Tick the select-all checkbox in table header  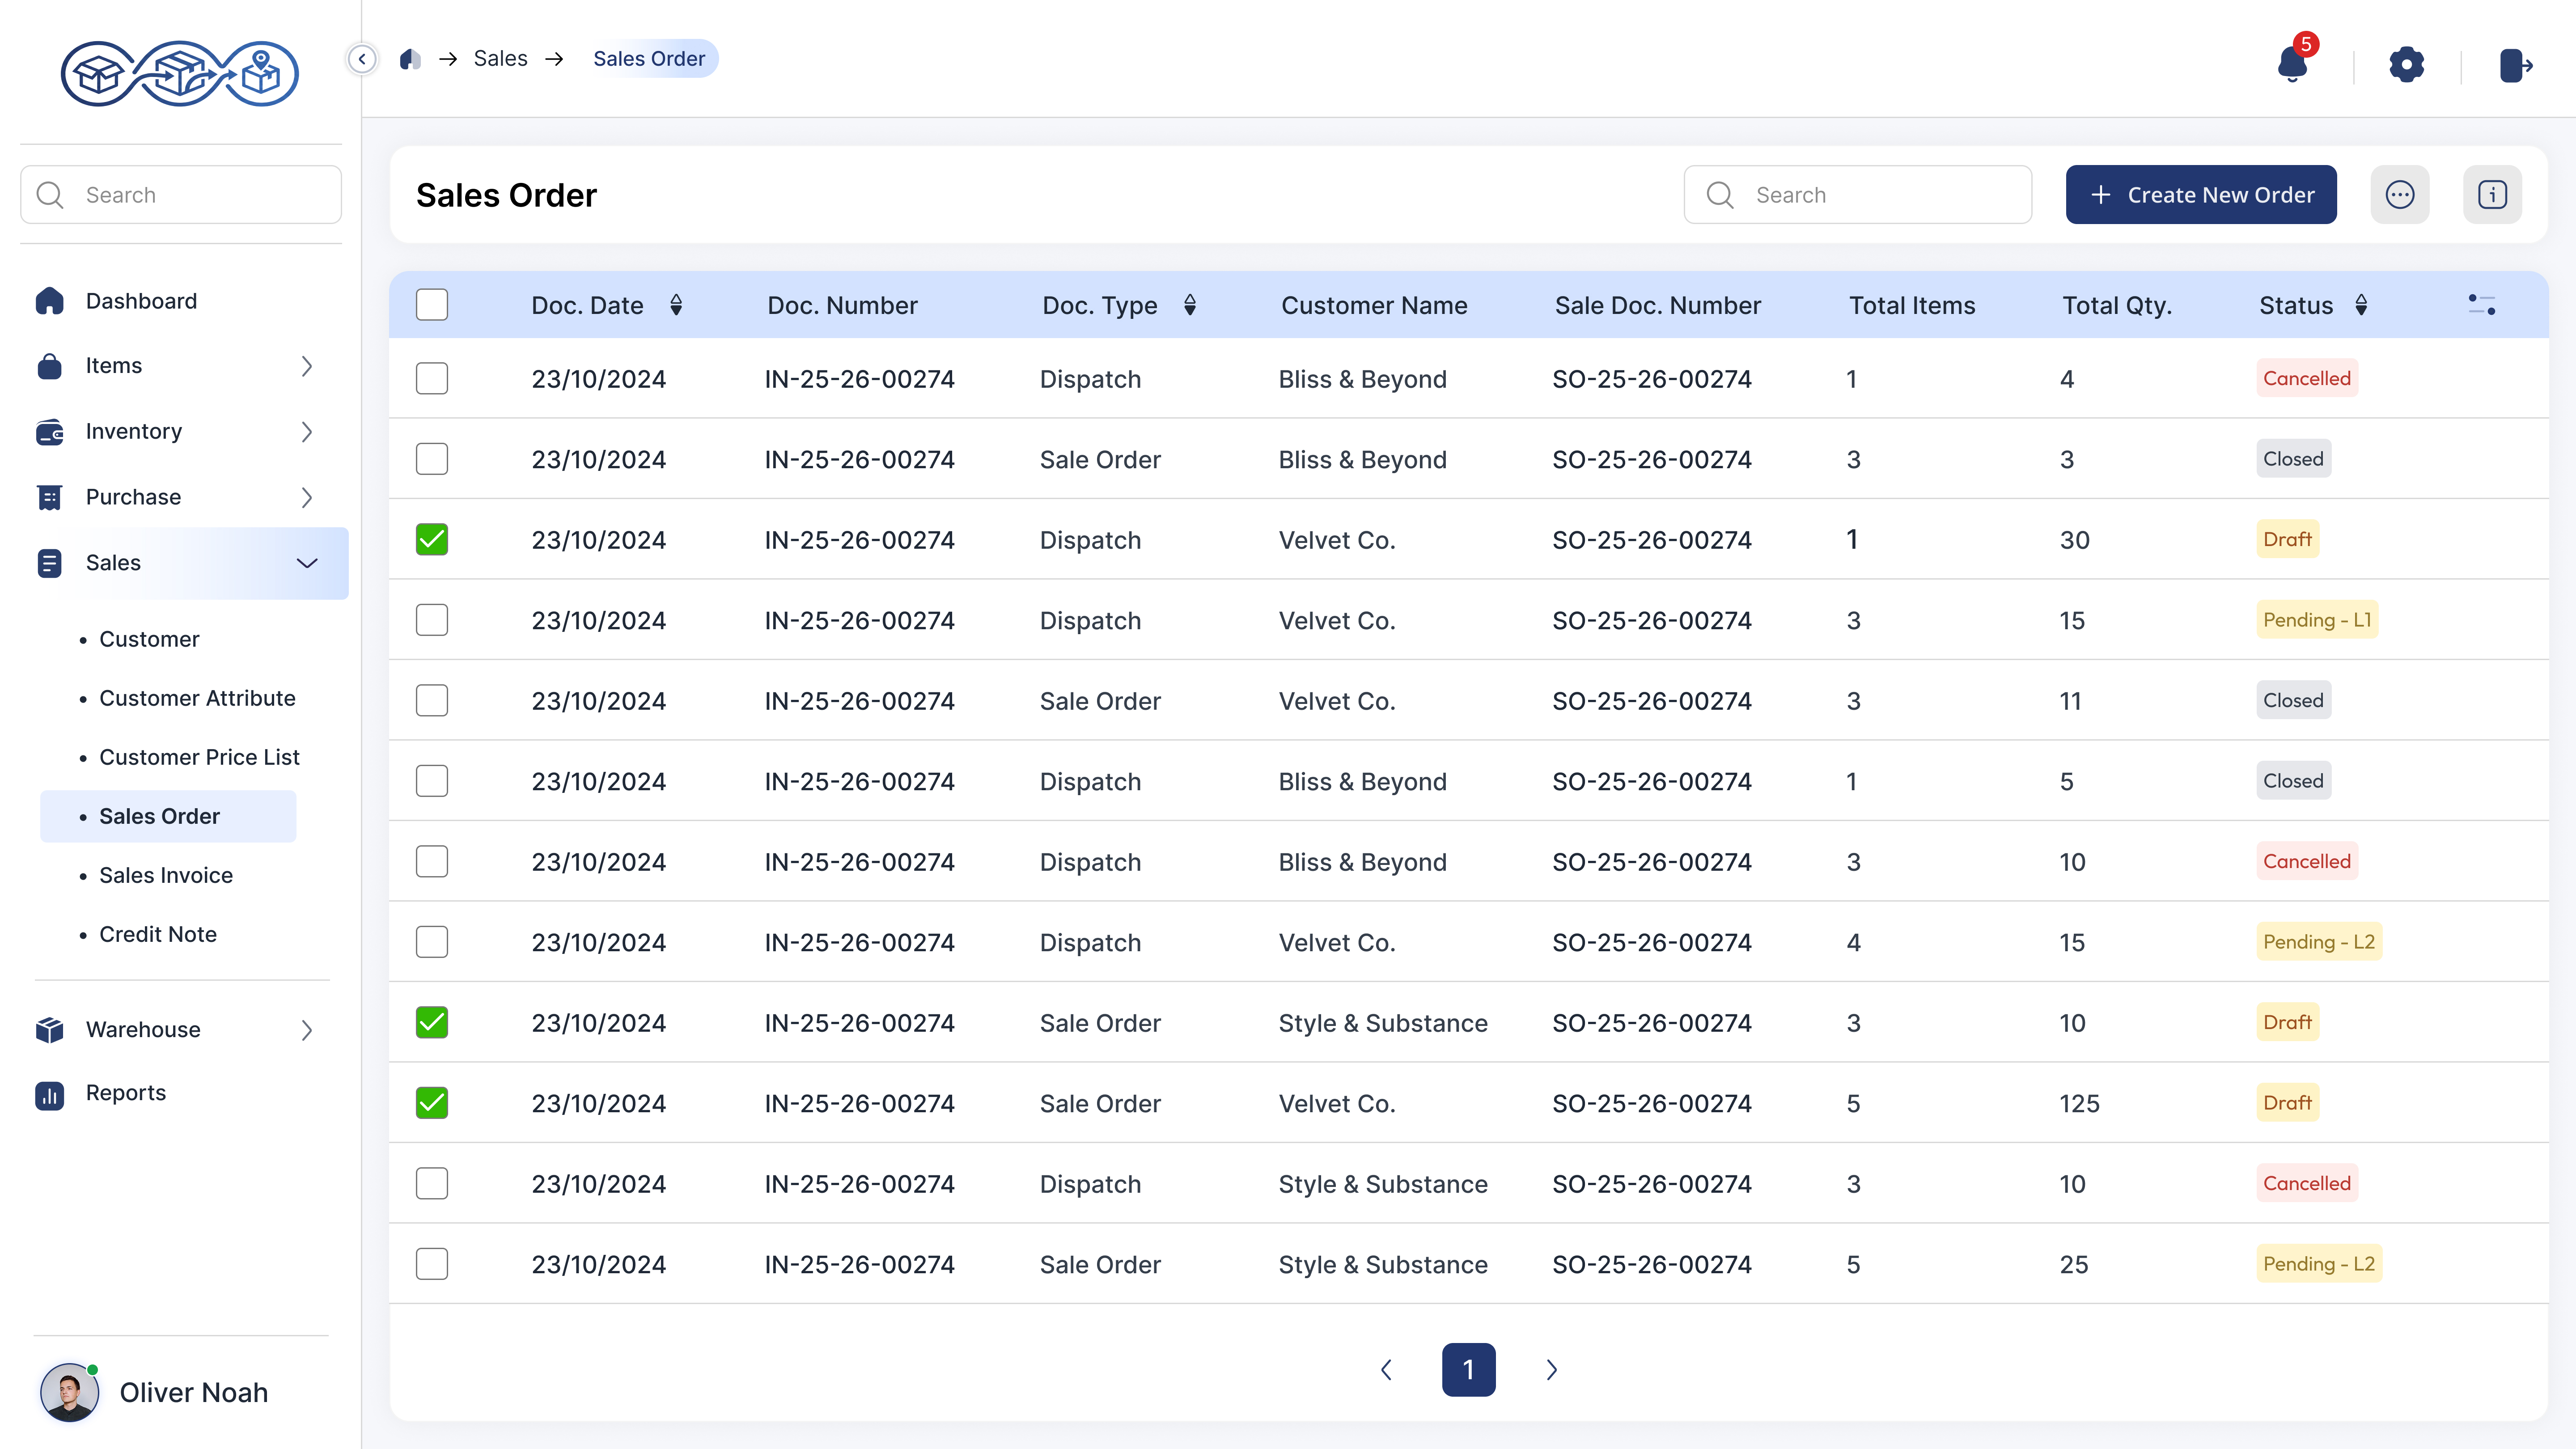pos(431,304)
